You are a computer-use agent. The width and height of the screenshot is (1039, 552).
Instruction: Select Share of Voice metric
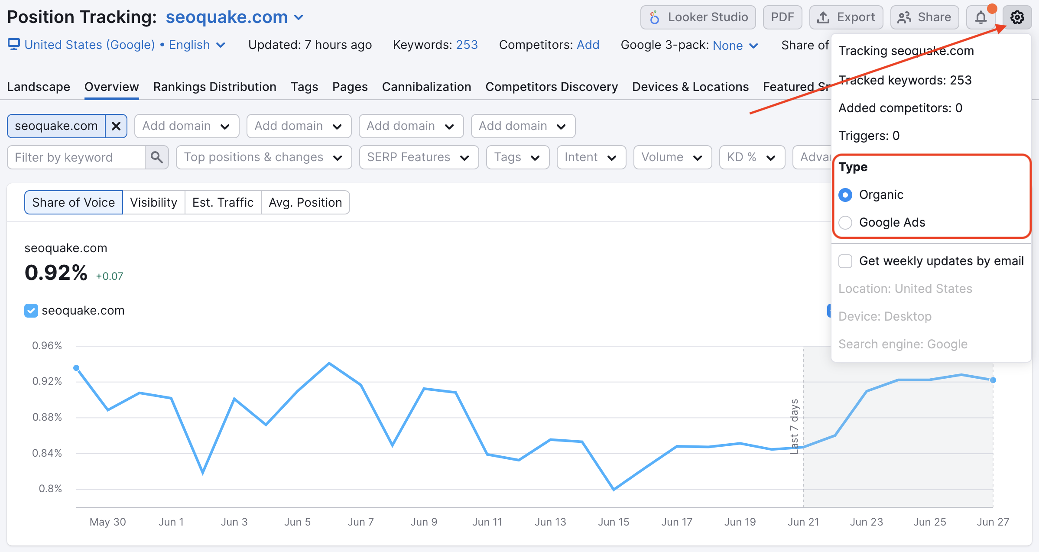click(x=74, y=202)
